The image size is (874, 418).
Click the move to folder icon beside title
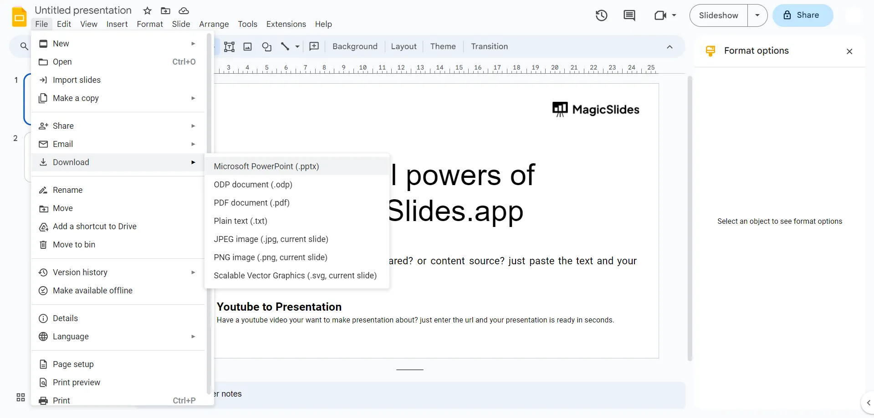(x=165, y=10)
